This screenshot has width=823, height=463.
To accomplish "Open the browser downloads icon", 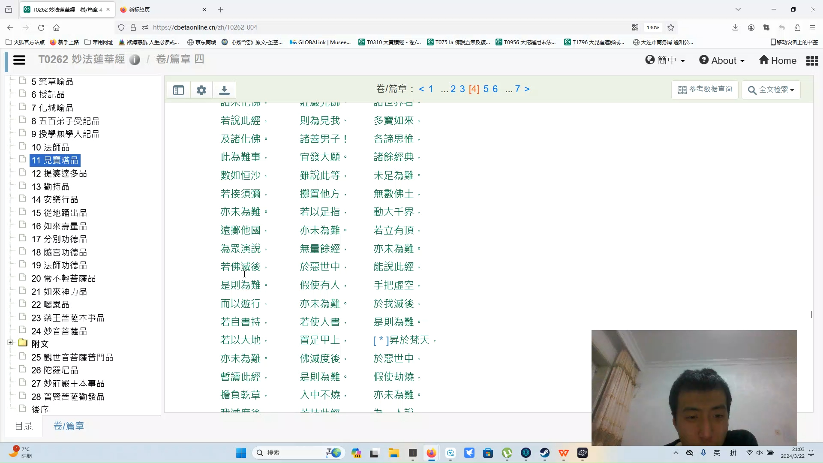I will pos(735,27).
